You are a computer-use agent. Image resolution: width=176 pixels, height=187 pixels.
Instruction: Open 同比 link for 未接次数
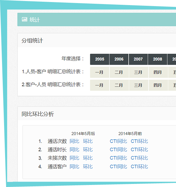[74, 158]
